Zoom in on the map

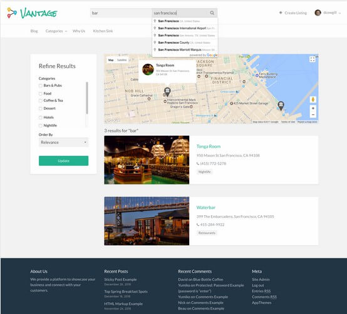313,108
